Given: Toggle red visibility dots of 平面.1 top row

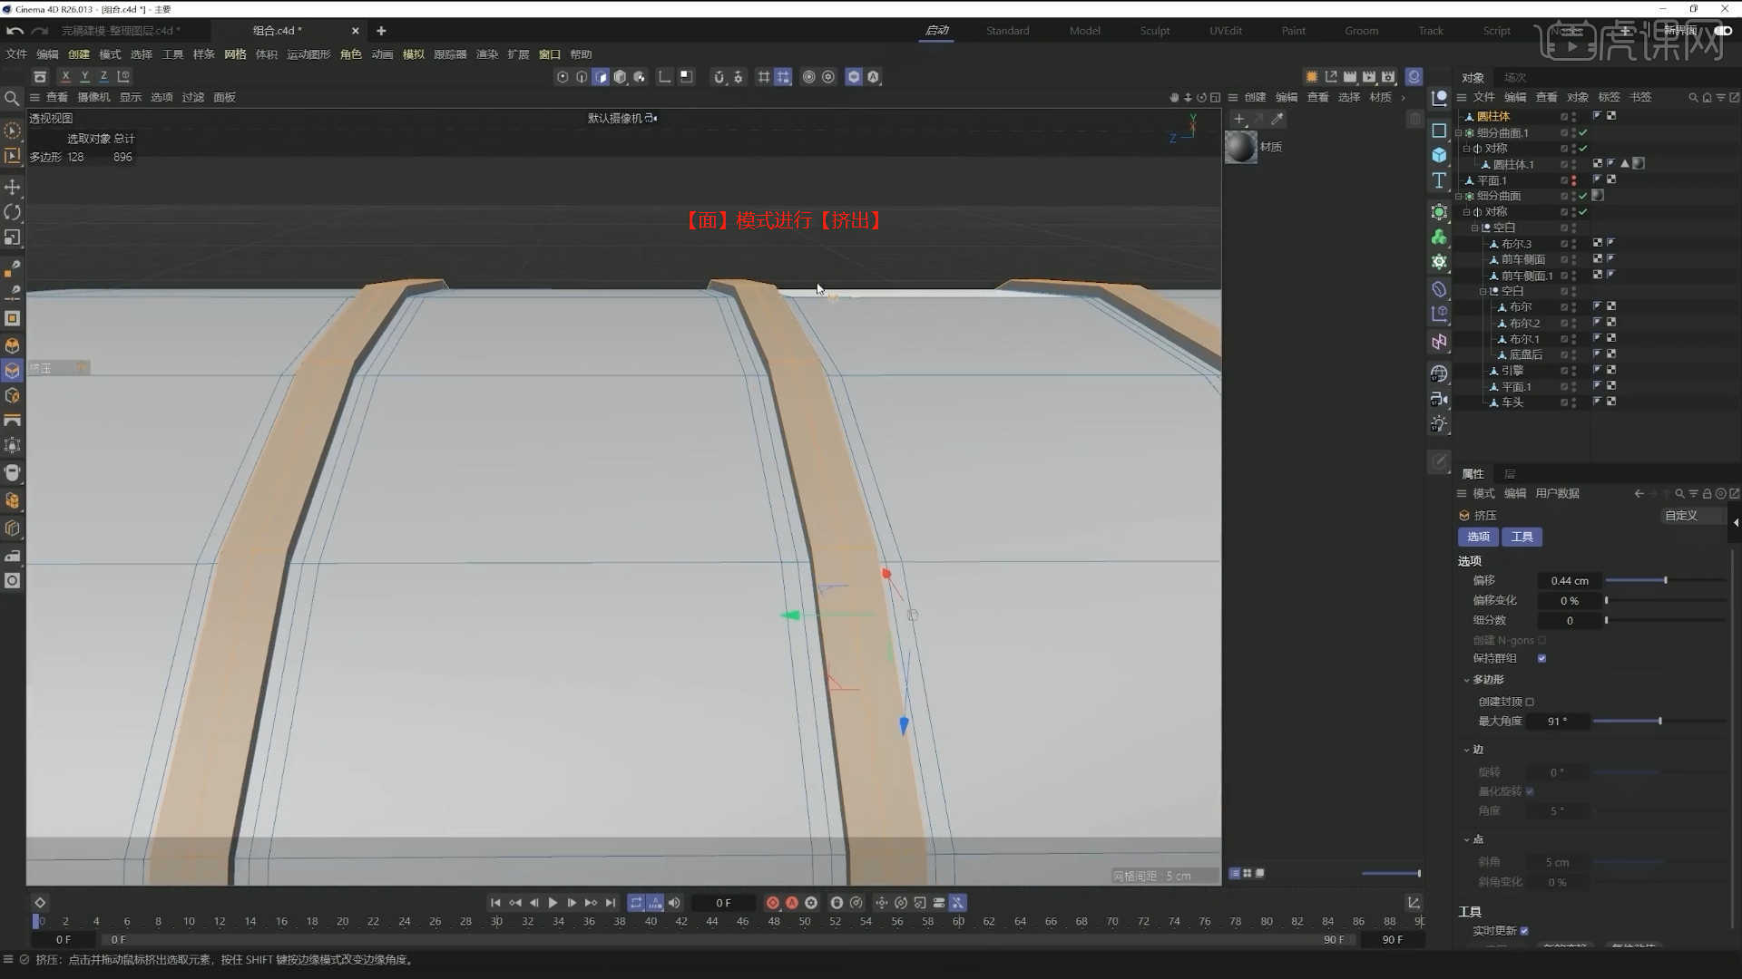Looking at the screenshot, I should tap(1573, 180).
